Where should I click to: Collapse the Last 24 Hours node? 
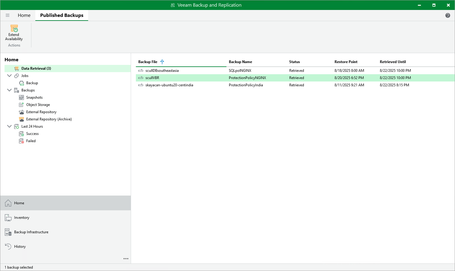pyautogui.click(x=9, y=126)
